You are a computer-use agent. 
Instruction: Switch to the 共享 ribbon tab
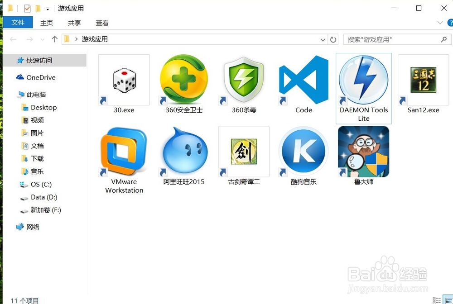pyautogui.click(x=74, y=23)
